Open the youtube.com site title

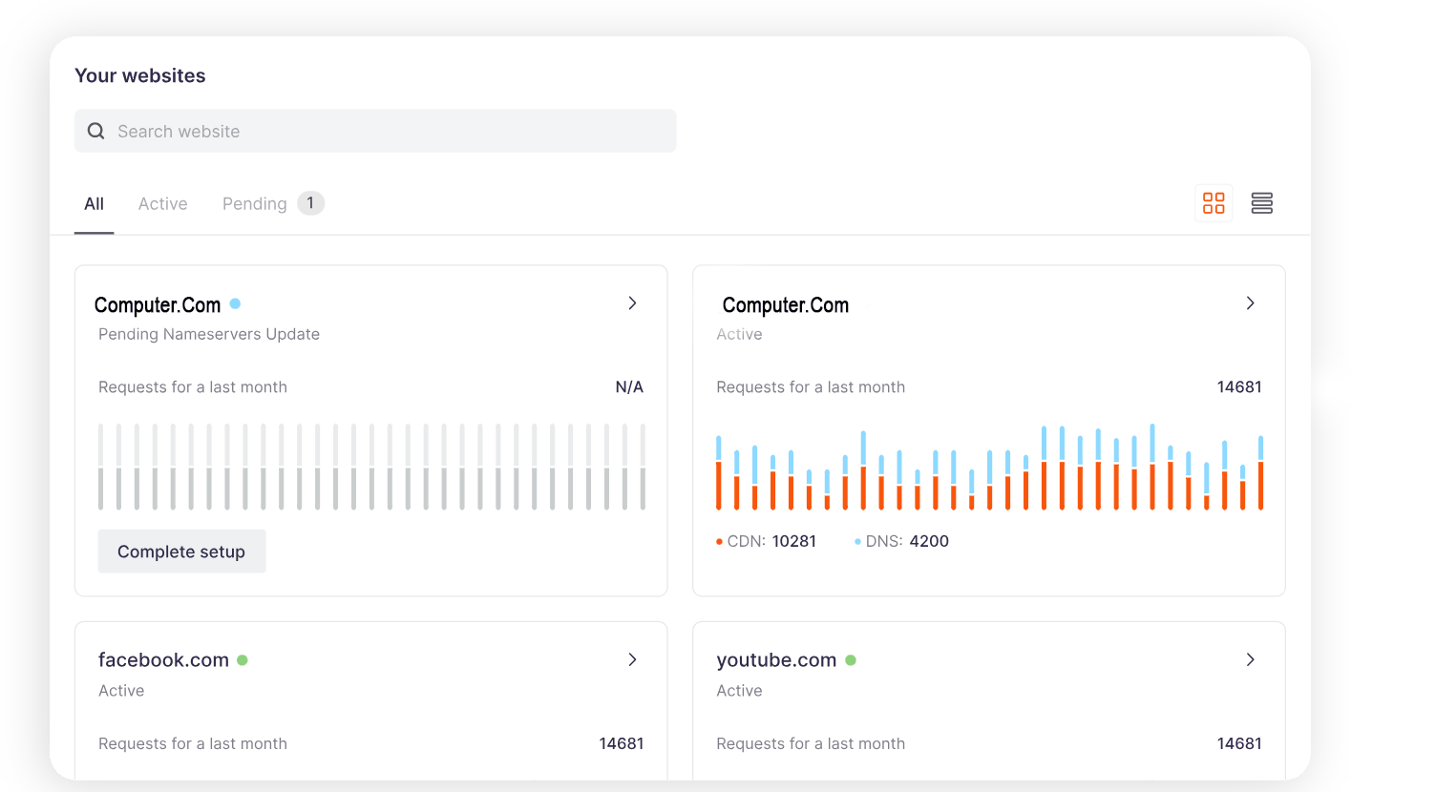(776, 660)
